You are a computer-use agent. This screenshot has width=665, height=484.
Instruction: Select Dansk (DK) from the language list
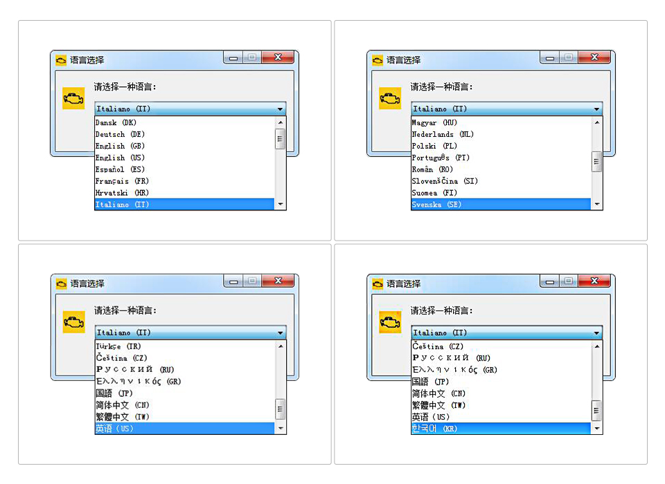184,122
